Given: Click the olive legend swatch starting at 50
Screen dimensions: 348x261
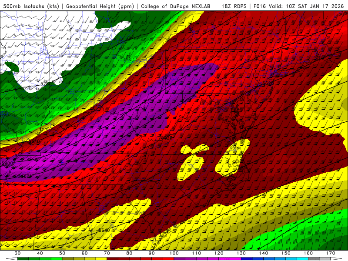Looking at the screenshot, I should 68,259.
